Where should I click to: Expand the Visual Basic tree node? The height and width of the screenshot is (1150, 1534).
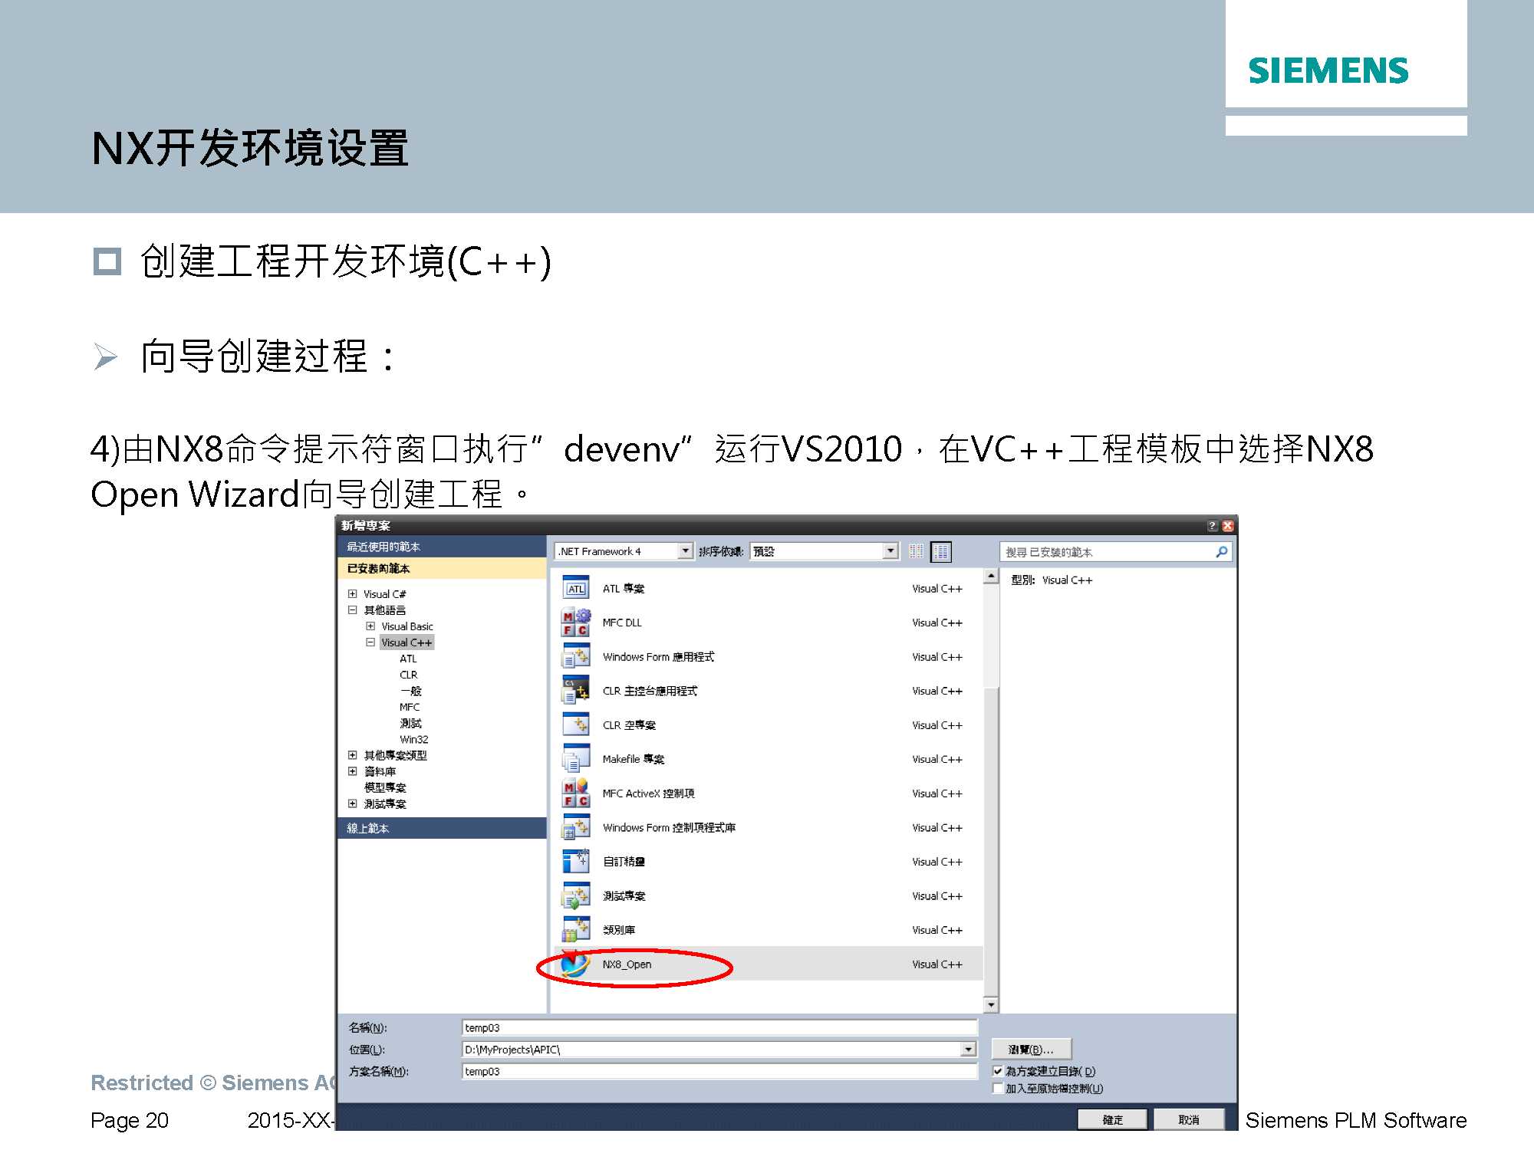[370, 626]
